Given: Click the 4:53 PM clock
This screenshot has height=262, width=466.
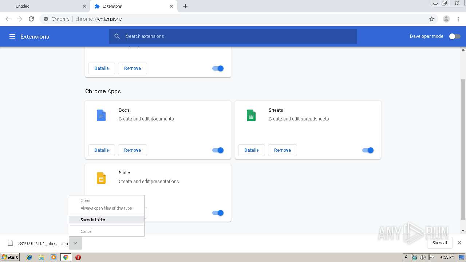Looking at the screenshot, I should click(x=447, y=257).
